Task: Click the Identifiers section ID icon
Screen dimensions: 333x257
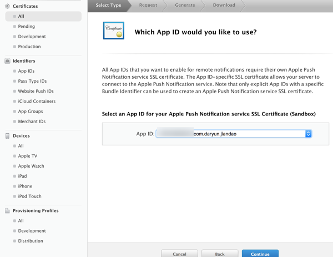Action: (x=7, y=61)
